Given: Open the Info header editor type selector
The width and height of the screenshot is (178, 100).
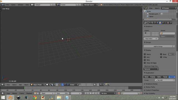Looking at the screenshot, I should [x=3, y=5].
